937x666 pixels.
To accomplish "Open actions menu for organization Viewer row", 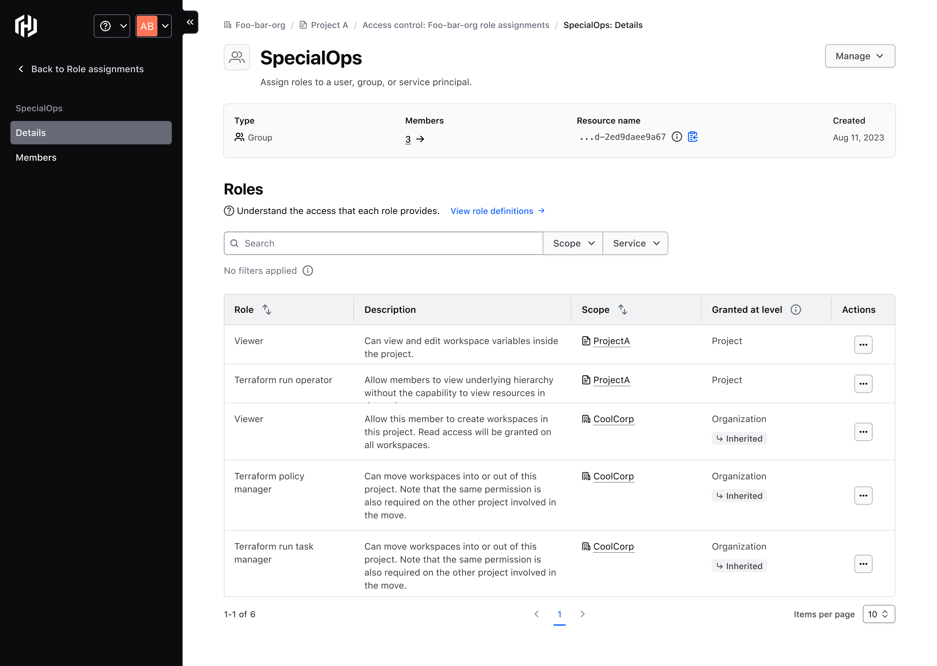I will [x=863, y=432].
